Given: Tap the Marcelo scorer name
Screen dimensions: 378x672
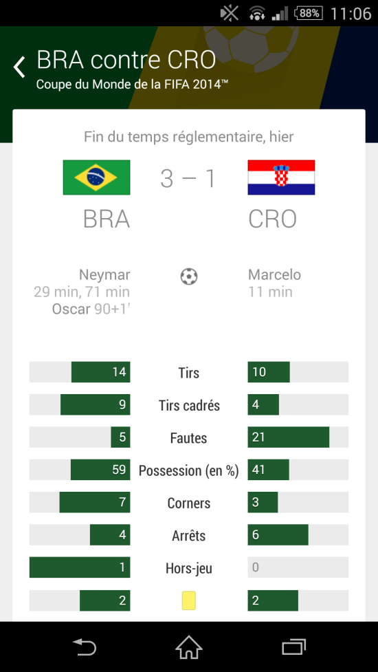Looking at the screenshot, I should pos(274,274).
